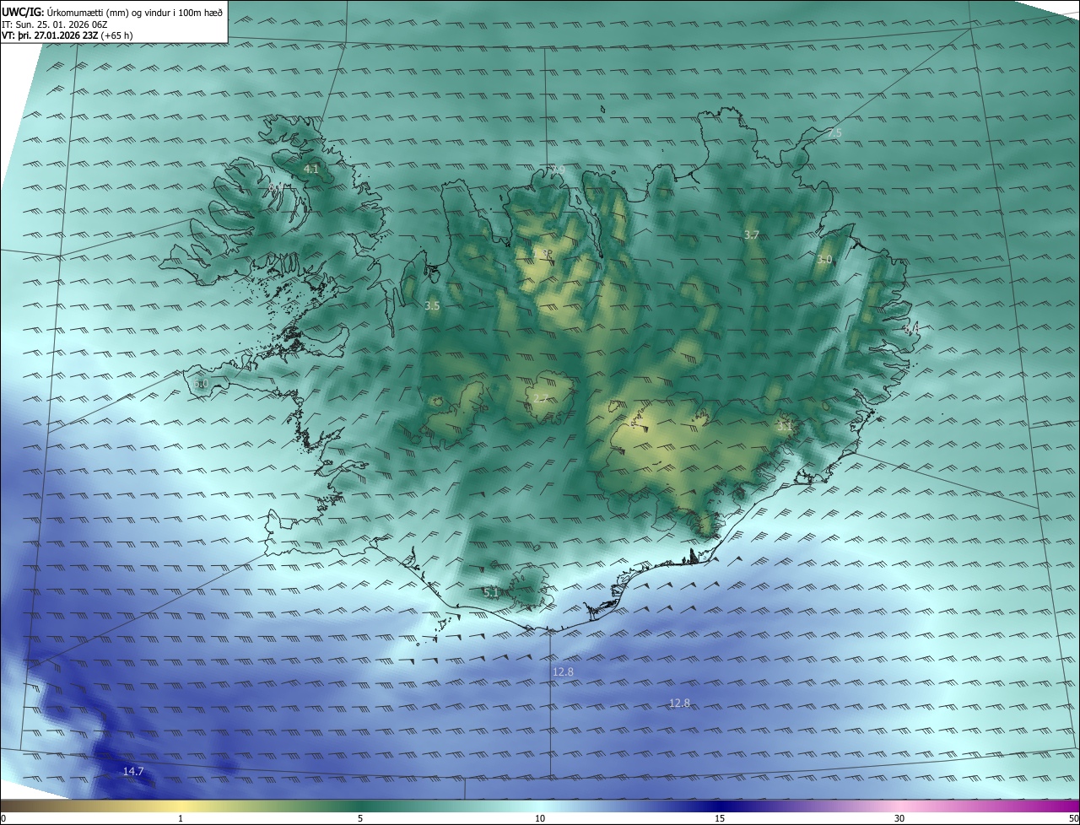Click the 2.7 value label inside the glacier outline
1080x825 pixels.
click(542, 398)
